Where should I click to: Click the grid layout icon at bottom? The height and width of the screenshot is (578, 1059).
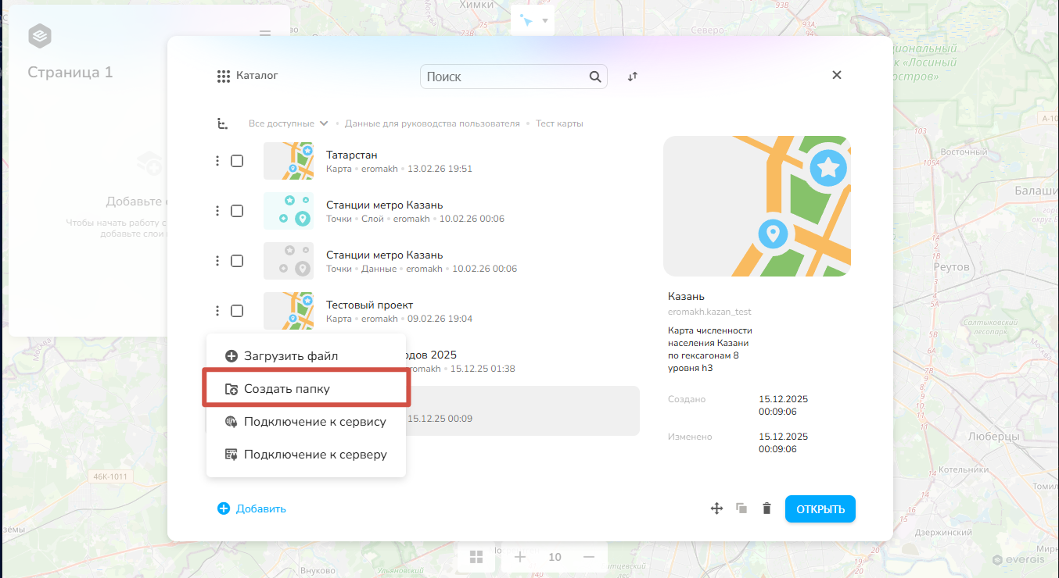tap(477, 557)
